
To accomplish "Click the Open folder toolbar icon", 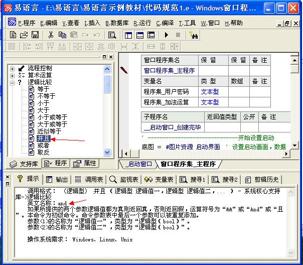I will pyautogui.click(x=24, y=35).
